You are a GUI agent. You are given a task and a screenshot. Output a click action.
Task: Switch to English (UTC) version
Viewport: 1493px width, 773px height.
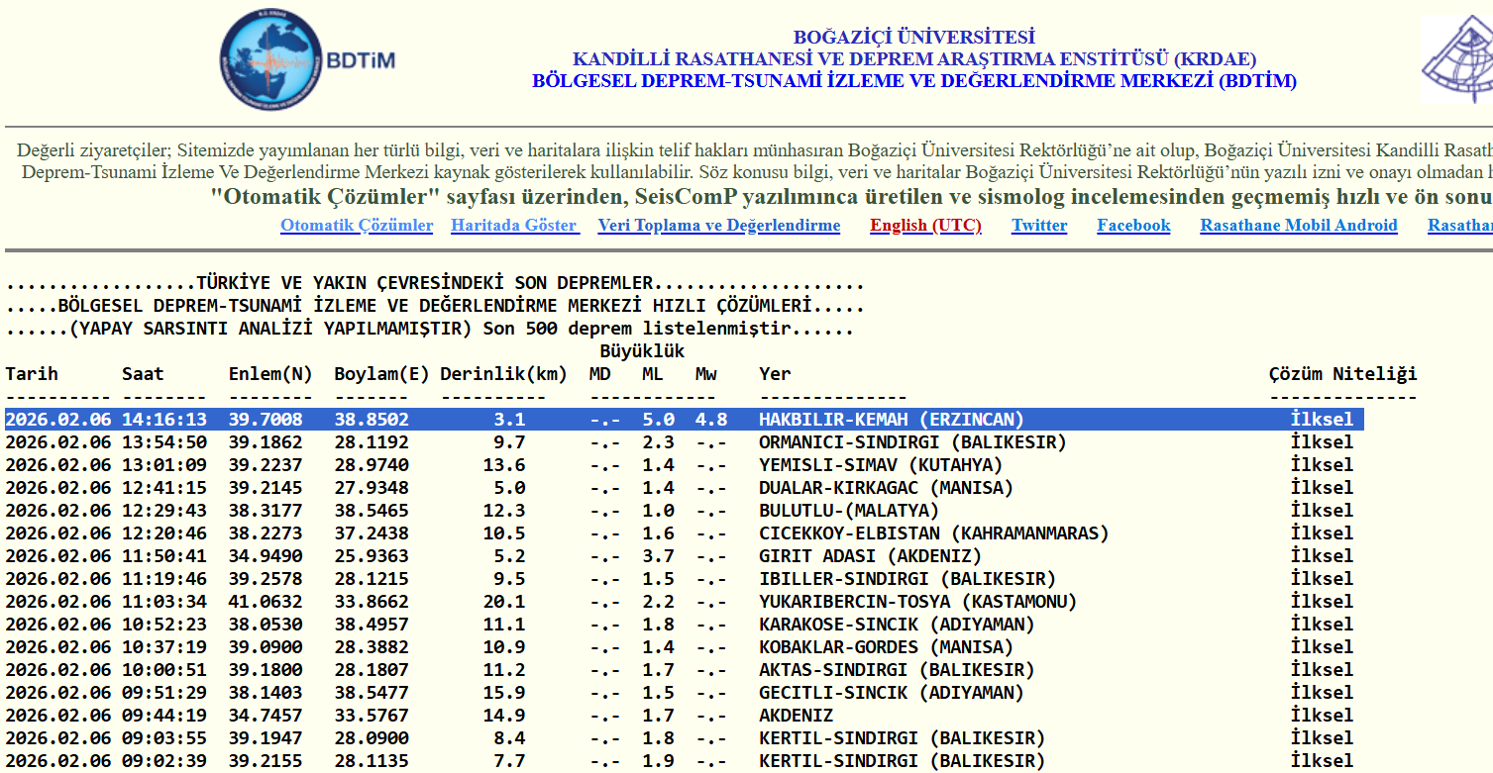click(925, 226)
